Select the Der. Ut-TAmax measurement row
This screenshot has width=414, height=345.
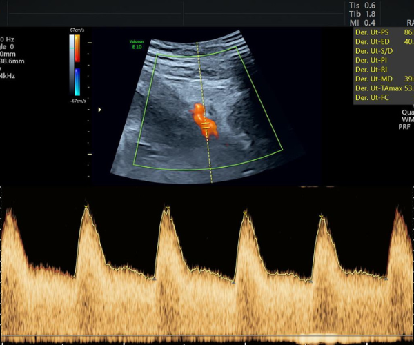(384, 88)
